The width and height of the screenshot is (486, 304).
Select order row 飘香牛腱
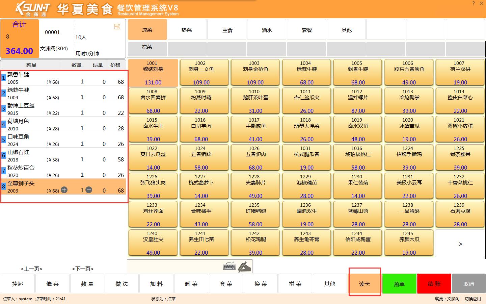point(64,78)
